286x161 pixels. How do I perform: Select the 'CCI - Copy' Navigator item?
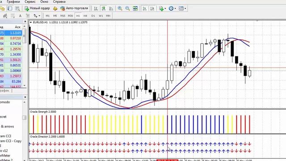(11, 141)
